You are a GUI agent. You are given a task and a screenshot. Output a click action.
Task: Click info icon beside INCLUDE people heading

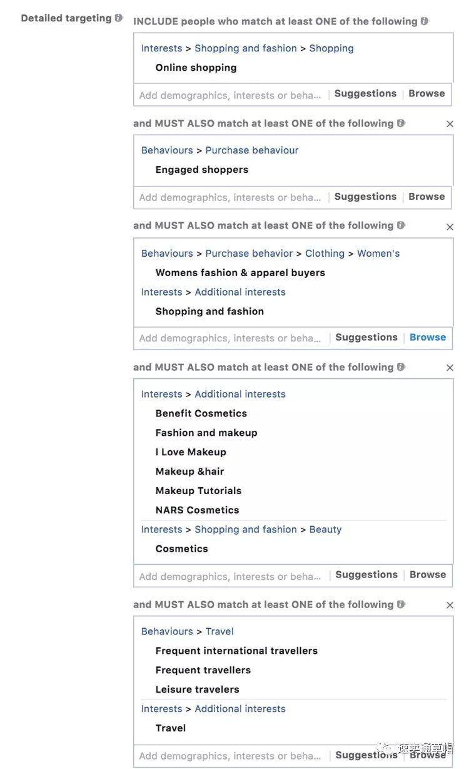point(425,21)
